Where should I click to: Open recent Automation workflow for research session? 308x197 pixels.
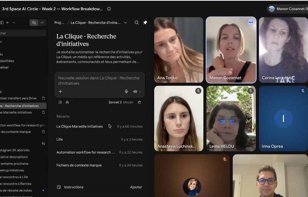pyautogui.click(x=99, y=152)
